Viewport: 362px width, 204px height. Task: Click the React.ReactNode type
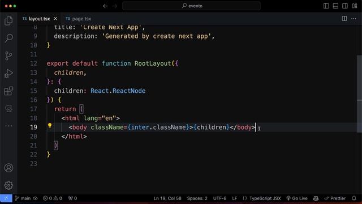[118, 91]
